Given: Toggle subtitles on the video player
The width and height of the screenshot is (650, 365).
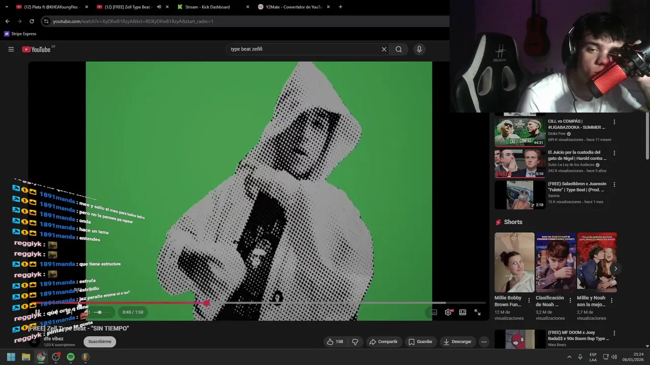Looking at the screenshot, I should pos(434,312).
